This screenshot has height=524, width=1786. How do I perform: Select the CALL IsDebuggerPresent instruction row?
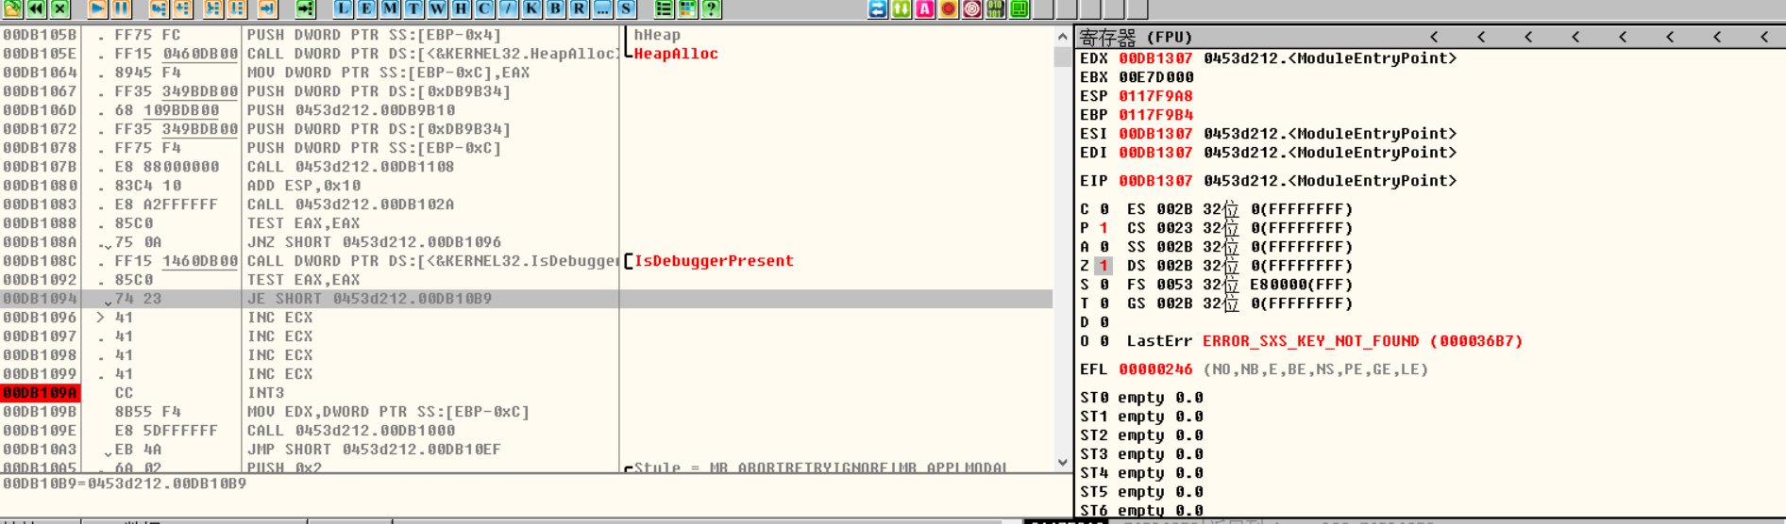pos(527,261)
